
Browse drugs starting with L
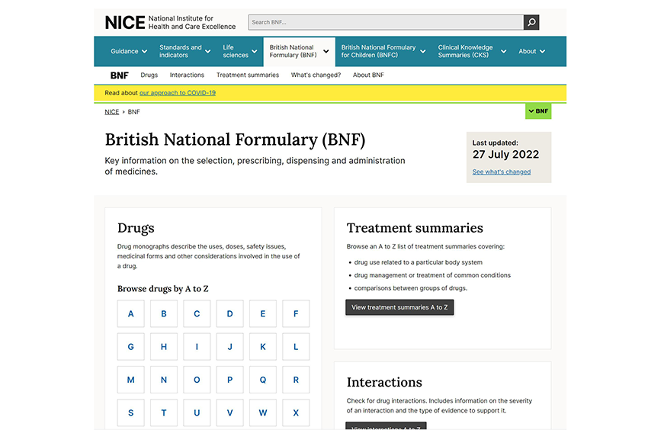point(296,347)
